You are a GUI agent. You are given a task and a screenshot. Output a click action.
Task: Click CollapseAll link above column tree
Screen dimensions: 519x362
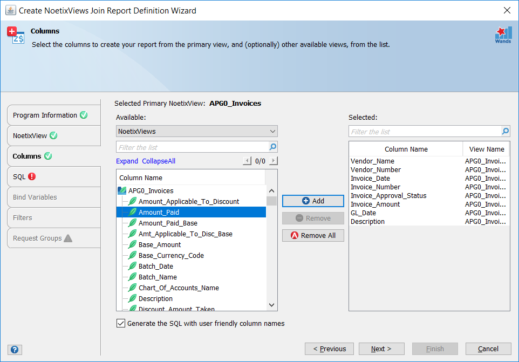click(x=159, y=161)
